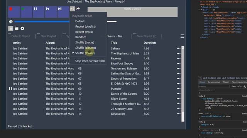Expand the body element in DevTools
Viewport: 247px width, 138px height.
click(201, 10)
